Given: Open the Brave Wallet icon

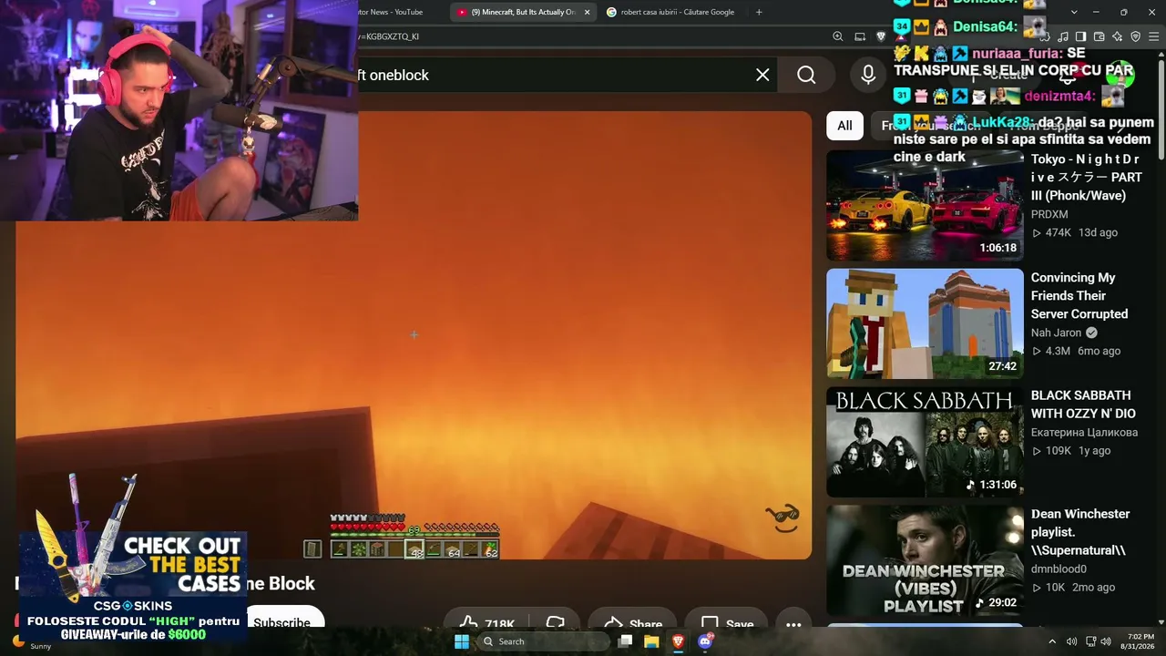Looking at the screenshot, I should [x=1100, y=36].
